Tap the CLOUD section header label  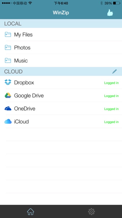(13, 72)
